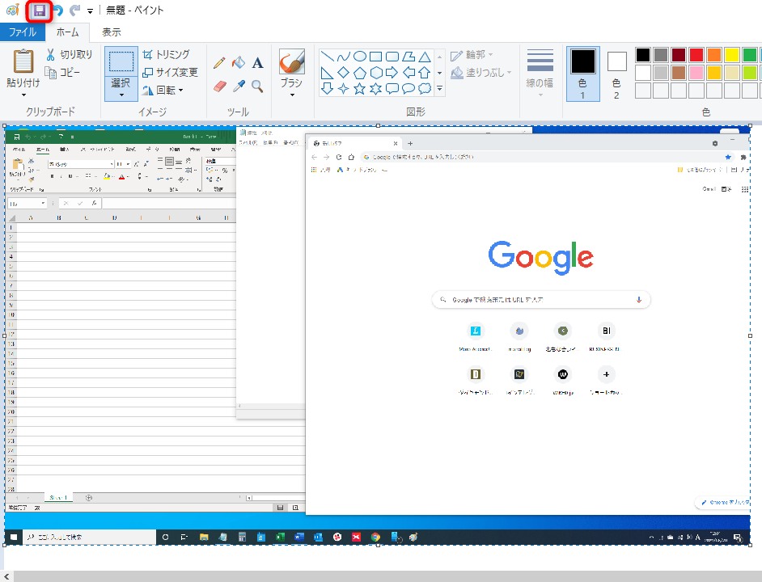Select the right arrow shape

[392, 73]
